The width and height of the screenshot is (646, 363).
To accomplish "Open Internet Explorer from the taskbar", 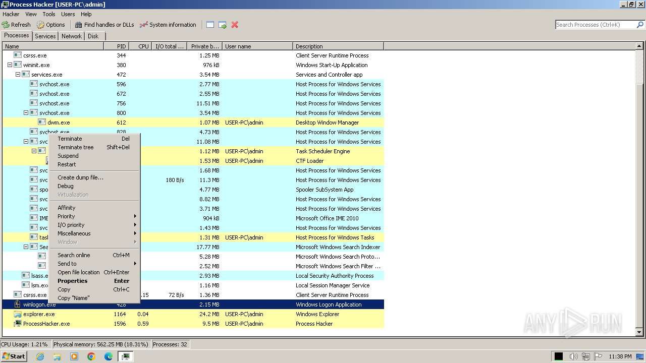I will [x=40, y=356].
